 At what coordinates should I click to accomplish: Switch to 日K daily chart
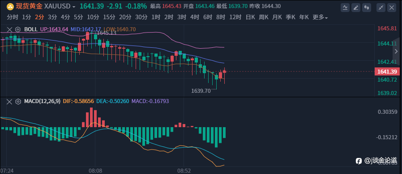coord(250,17)
